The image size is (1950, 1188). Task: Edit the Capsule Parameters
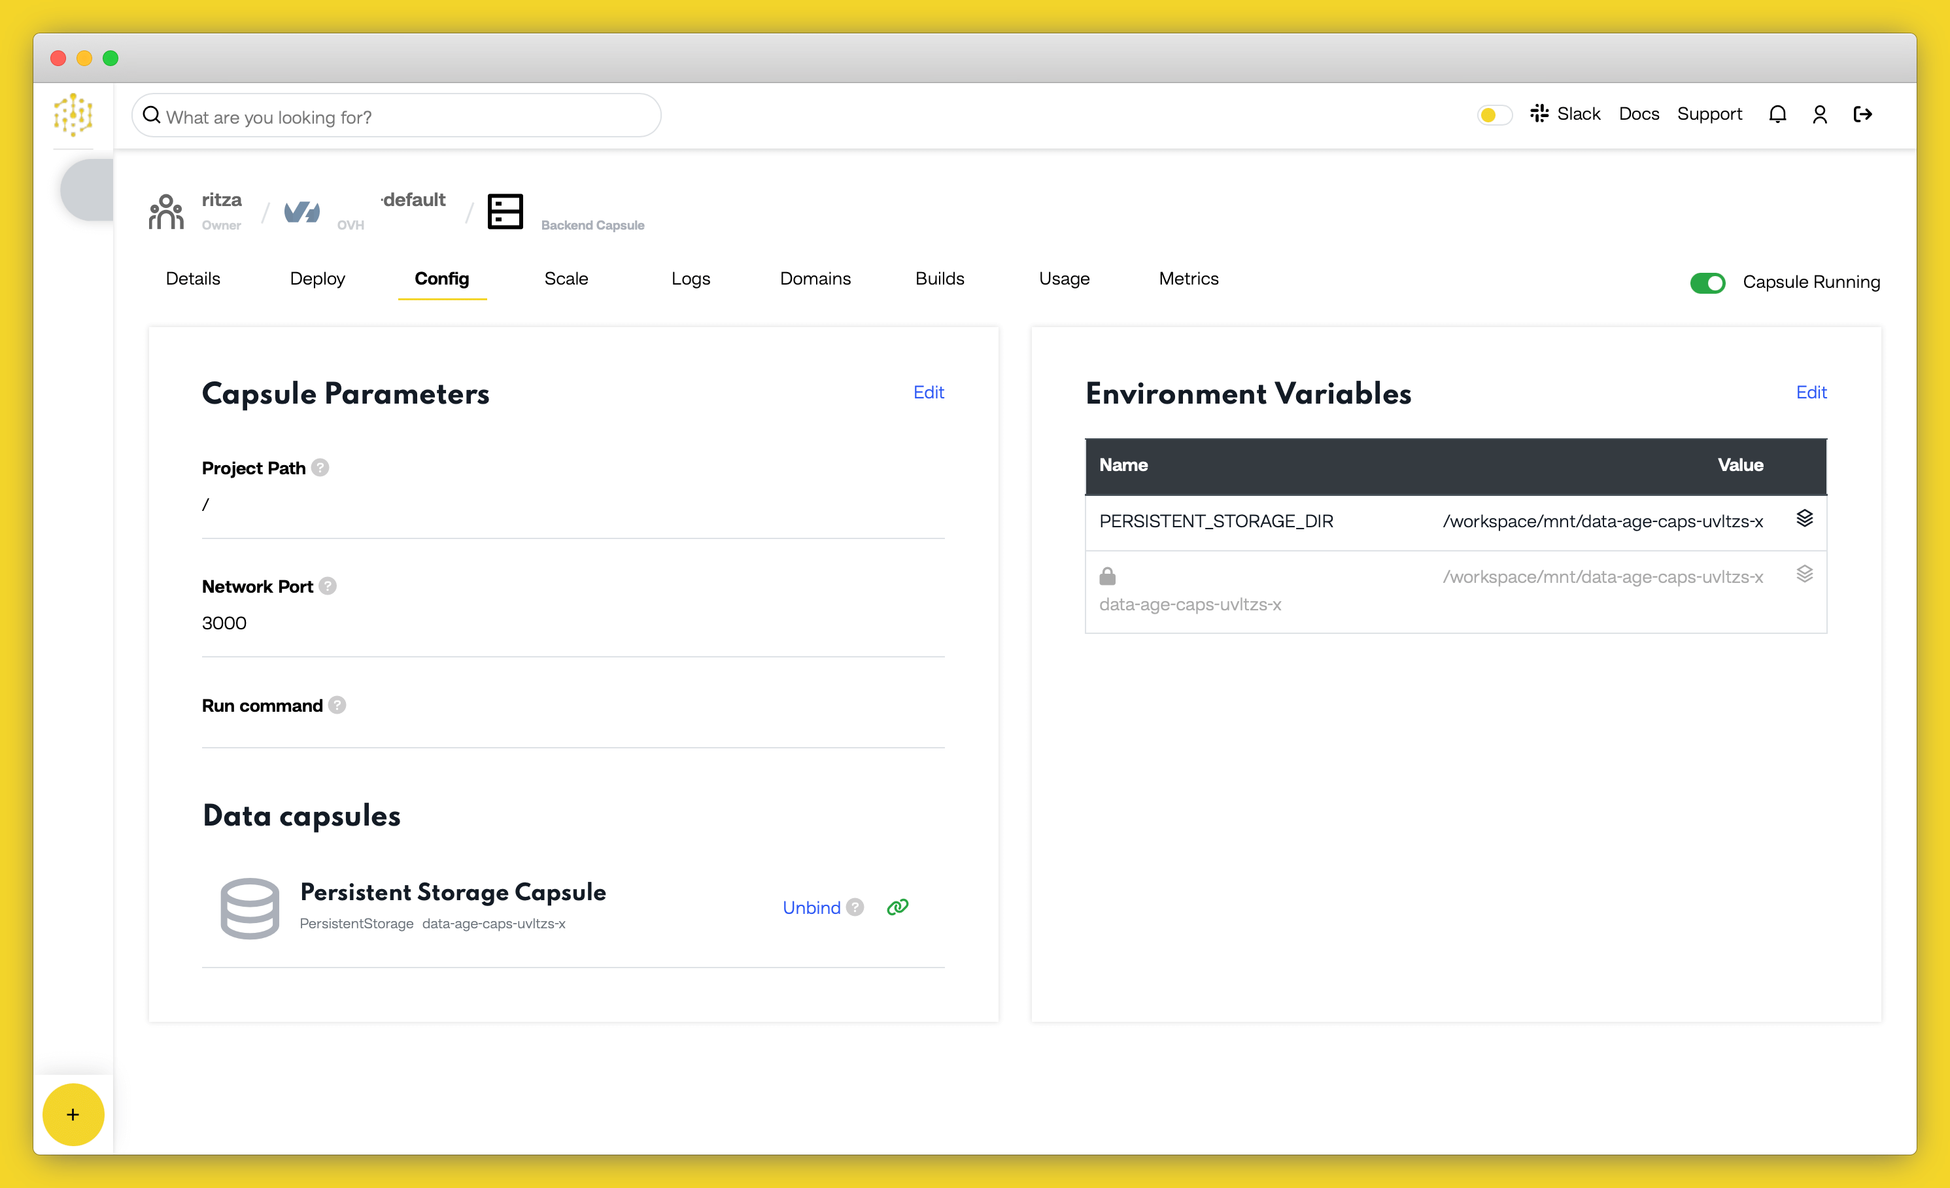pyautogui.click(x=927, y=393)
